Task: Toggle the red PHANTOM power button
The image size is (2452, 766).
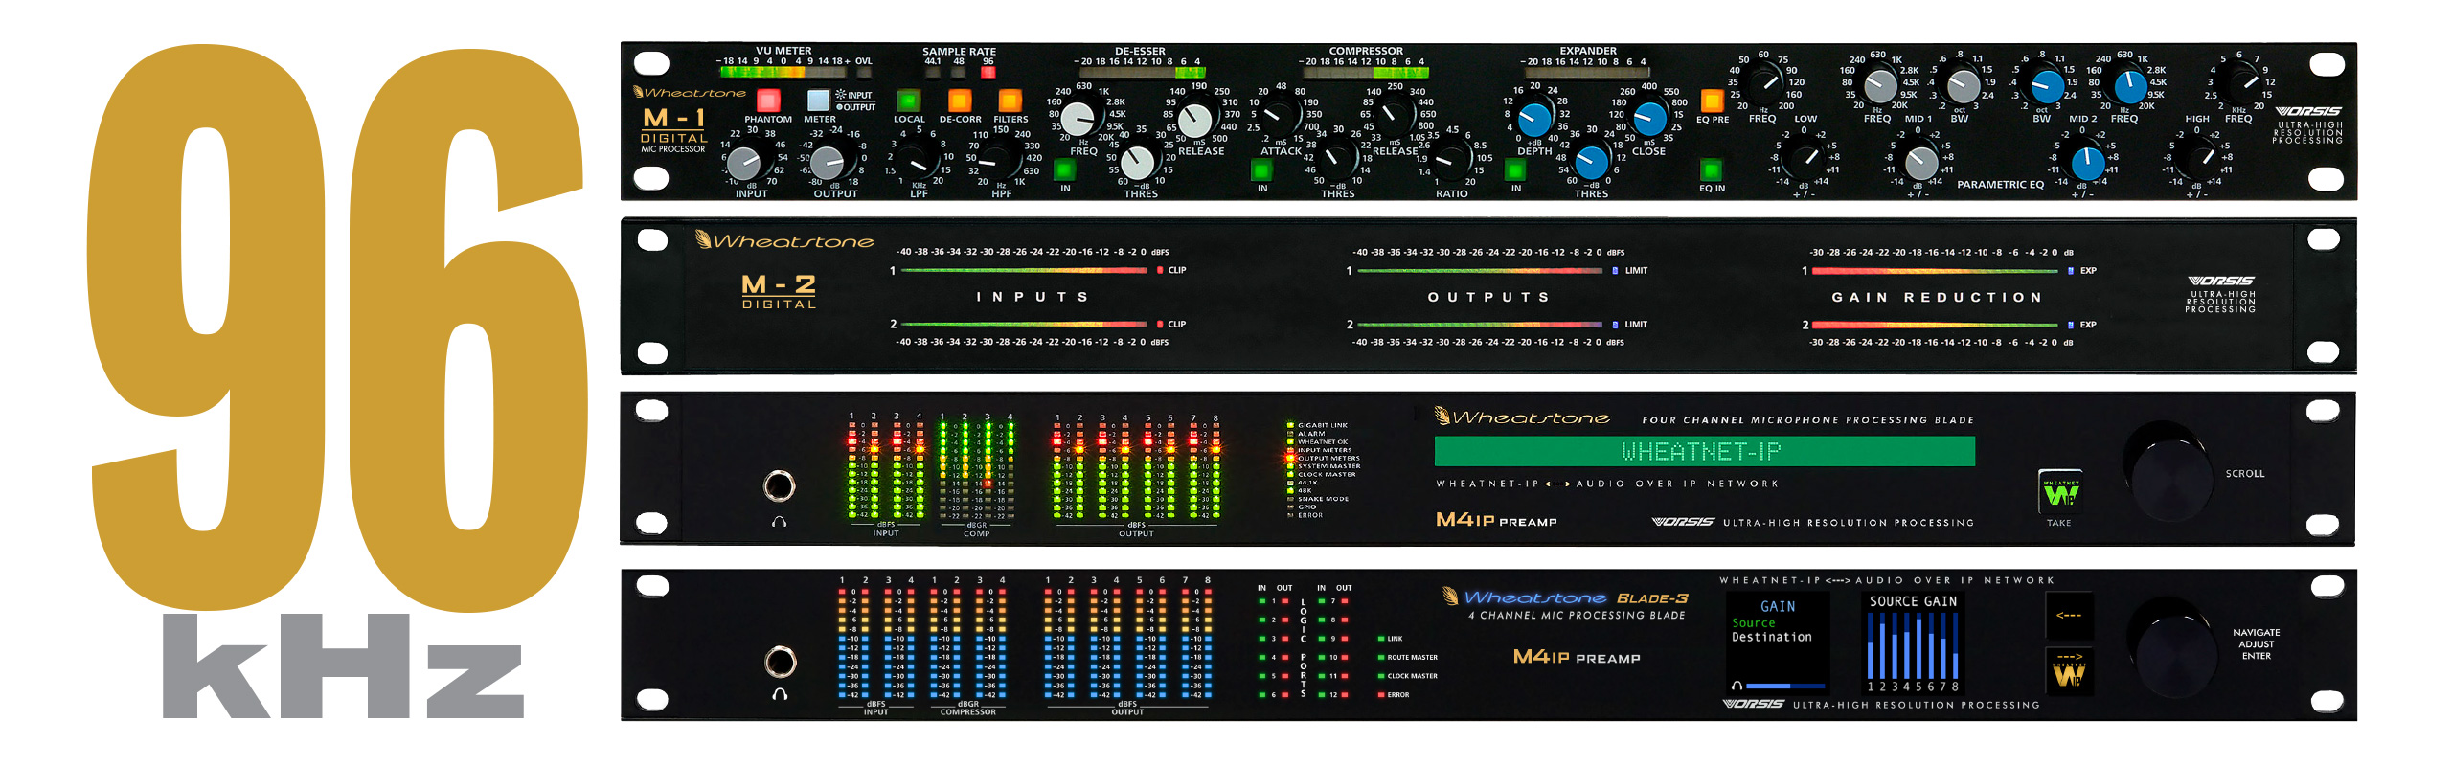Action: (x=768, y=101)
